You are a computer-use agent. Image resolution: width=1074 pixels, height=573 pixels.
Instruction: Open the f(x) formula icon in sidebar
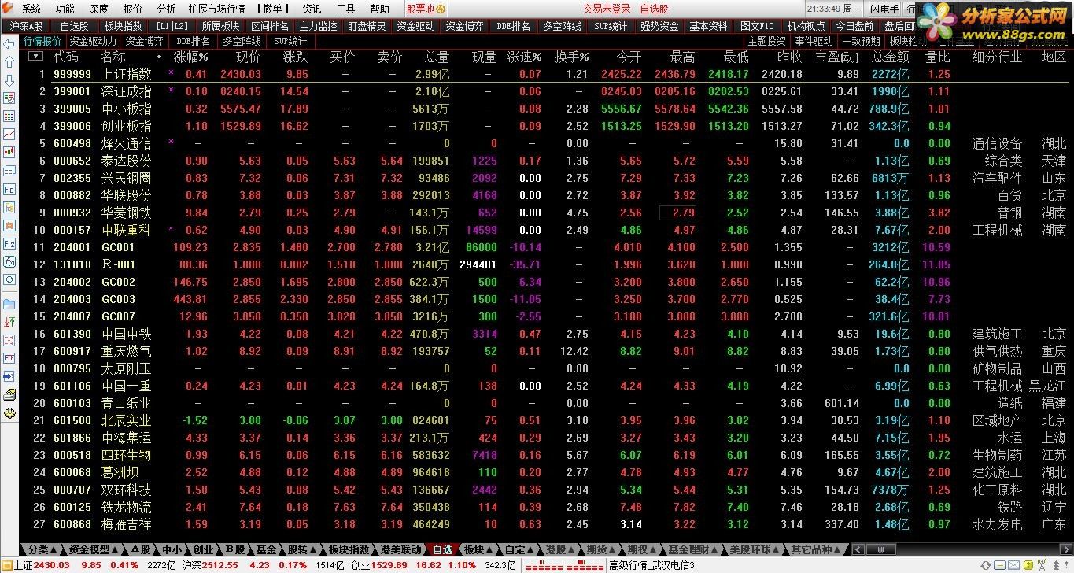point(9,262)
